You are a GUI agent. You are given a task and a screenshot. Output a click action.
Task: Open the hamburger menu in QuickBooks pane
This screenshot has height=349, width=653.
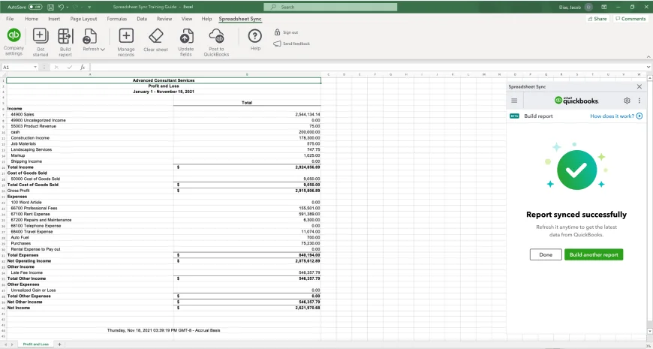(514, 101)
